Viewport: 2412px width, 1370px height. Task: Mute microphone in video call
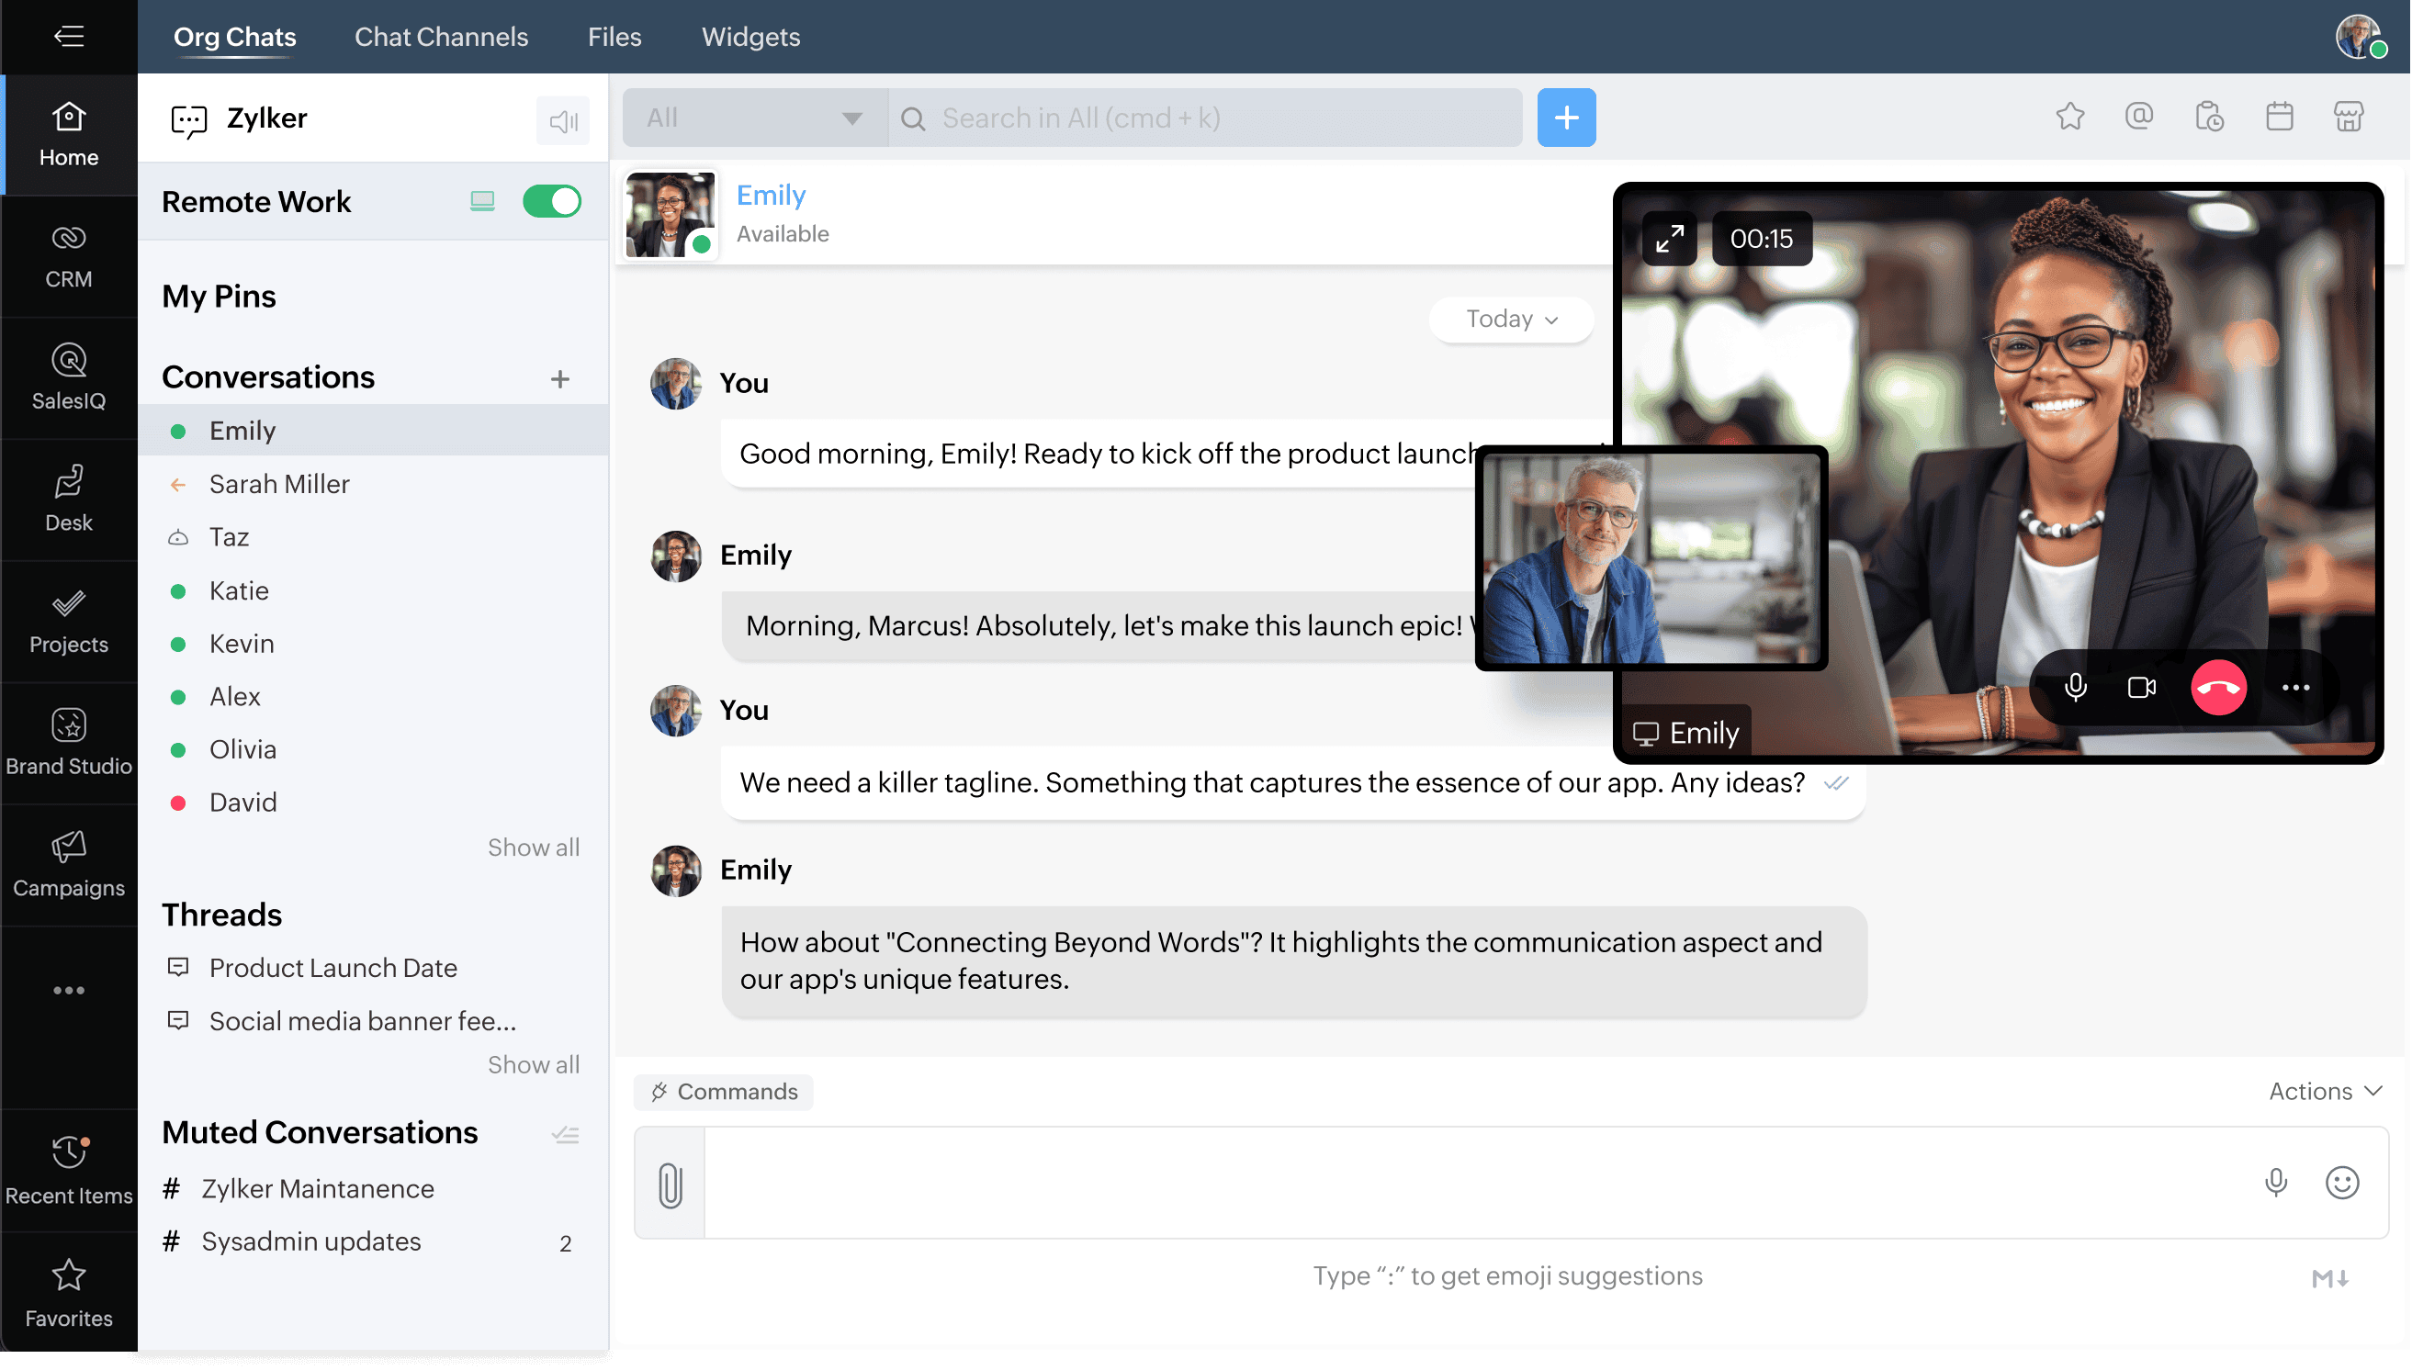click(x=2075, y=687)
